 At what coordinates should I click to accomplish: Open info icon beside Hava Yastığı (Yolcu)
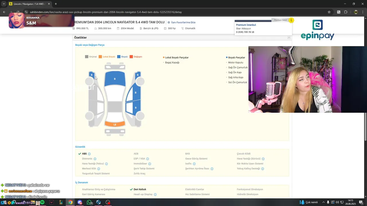tap(106, 164)
